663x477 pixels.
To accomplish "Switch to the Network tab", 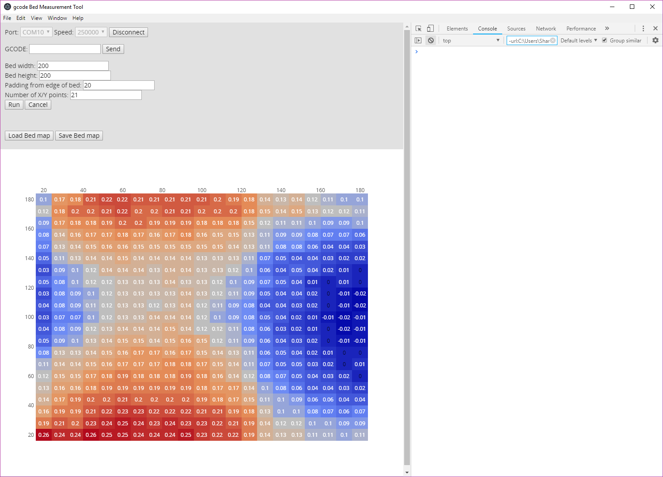I will tap(546, 29).
